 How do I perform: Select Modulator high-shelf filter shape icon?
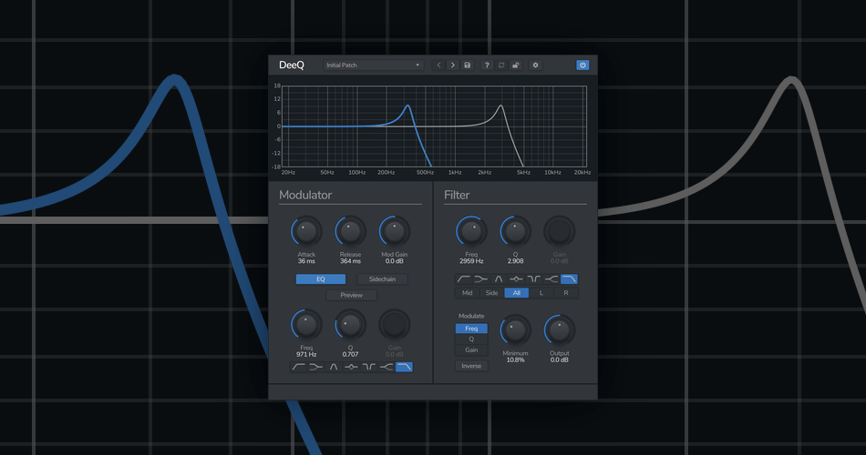click(387, 367)
